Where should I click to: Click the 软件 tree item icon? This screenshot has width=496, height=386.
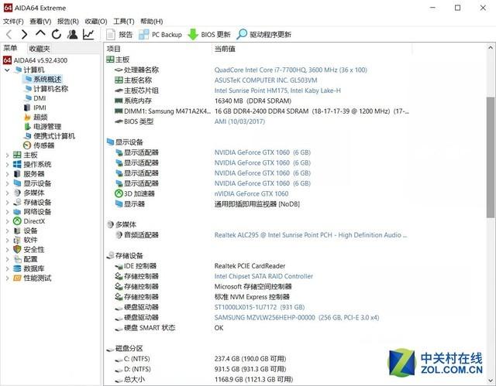coord(17,240)
